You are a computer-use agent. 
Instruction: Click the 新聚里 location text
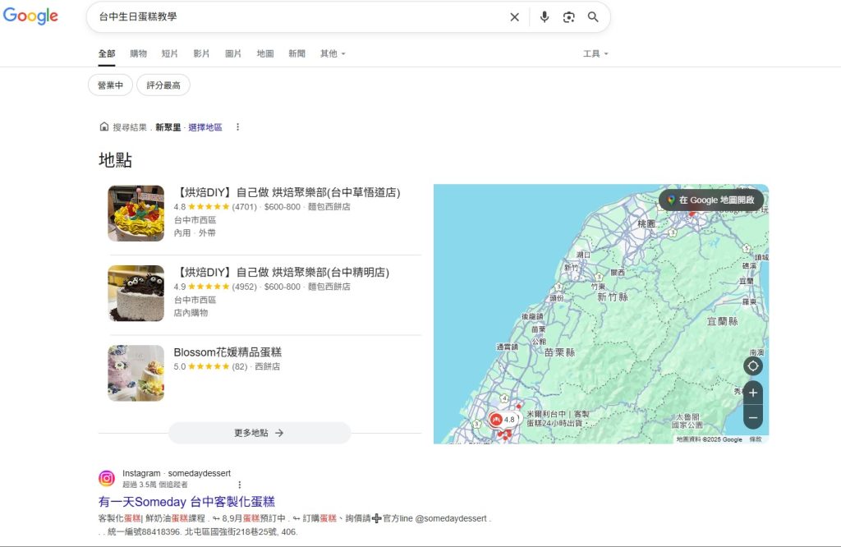[x=168, y=127]
